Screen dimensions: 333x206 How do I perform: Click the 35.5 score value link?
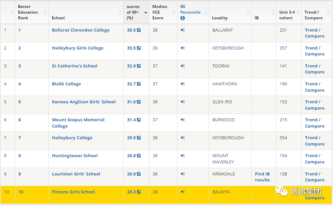click(131, 30)
